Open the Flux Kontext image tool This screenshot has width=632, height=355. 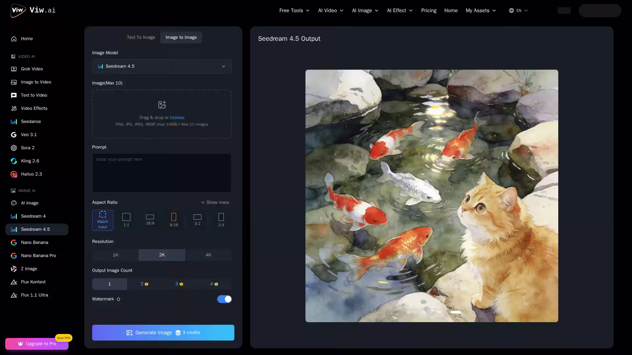pyautogui.click(x=33, y=282)
